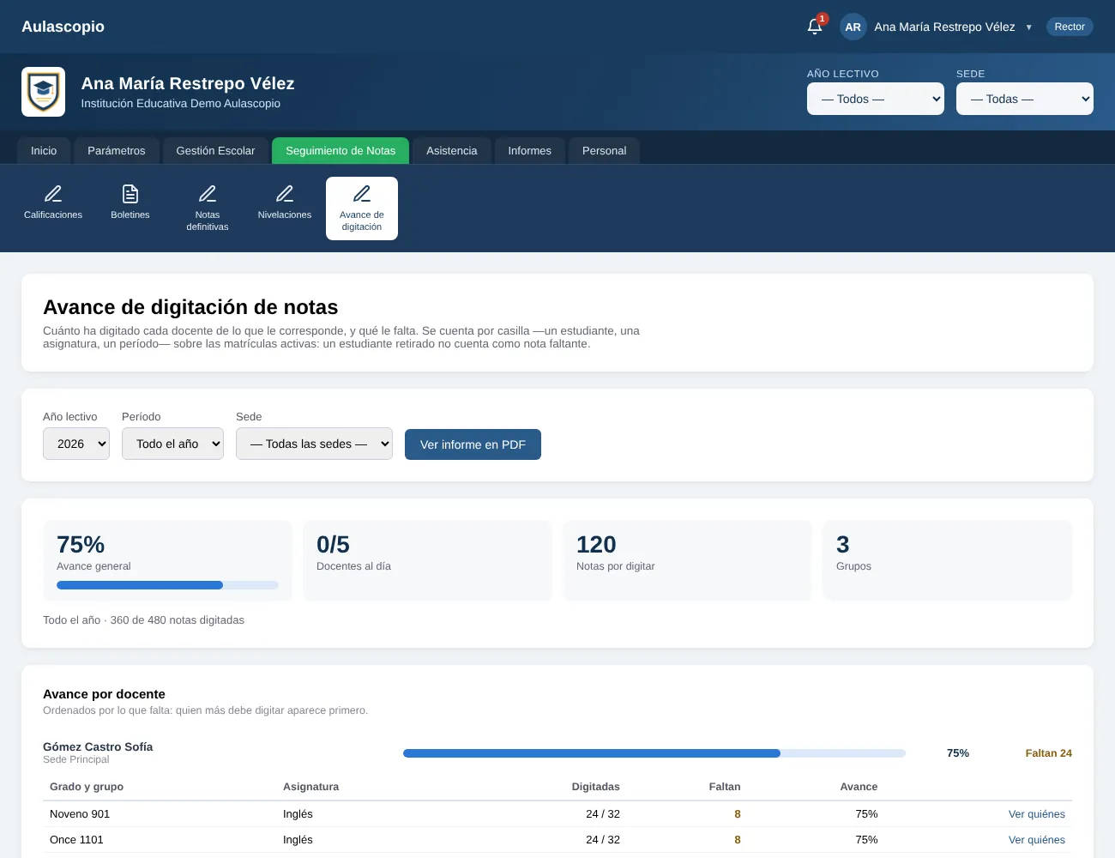Image resolution: width=1115 pixels, height=858 pixels.
Task: Switch to Gestión Escolar tab
Action: (x=215, y=150)
